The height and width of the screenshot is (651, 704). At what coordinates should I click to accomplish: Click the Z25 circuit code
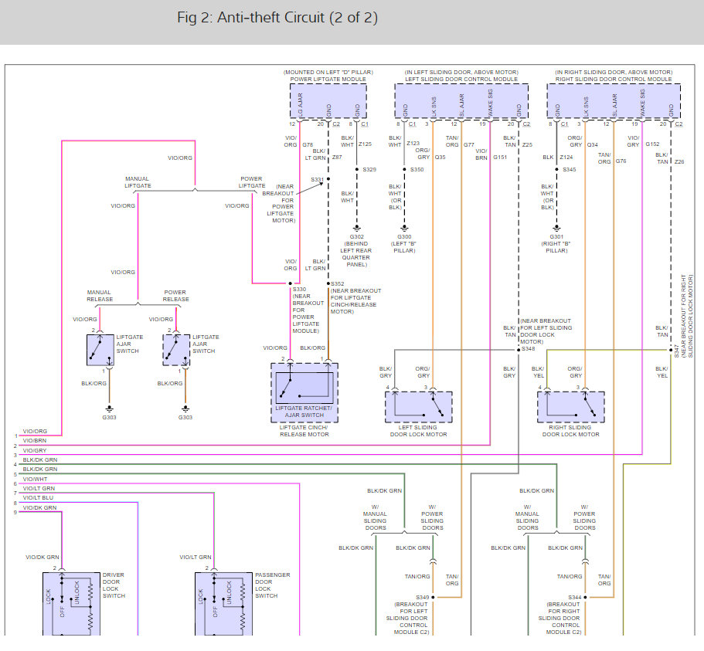click(527, 145)
